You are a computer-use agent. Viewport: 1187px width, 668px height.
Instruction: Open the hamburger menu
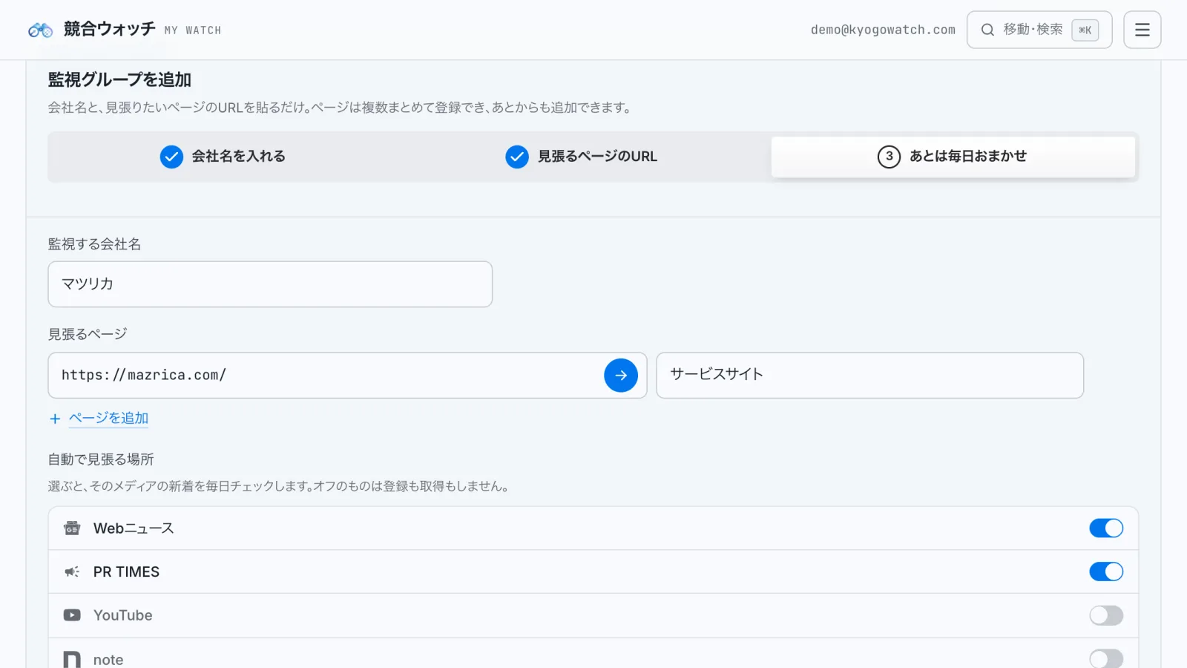click(x=1142, y=30)
